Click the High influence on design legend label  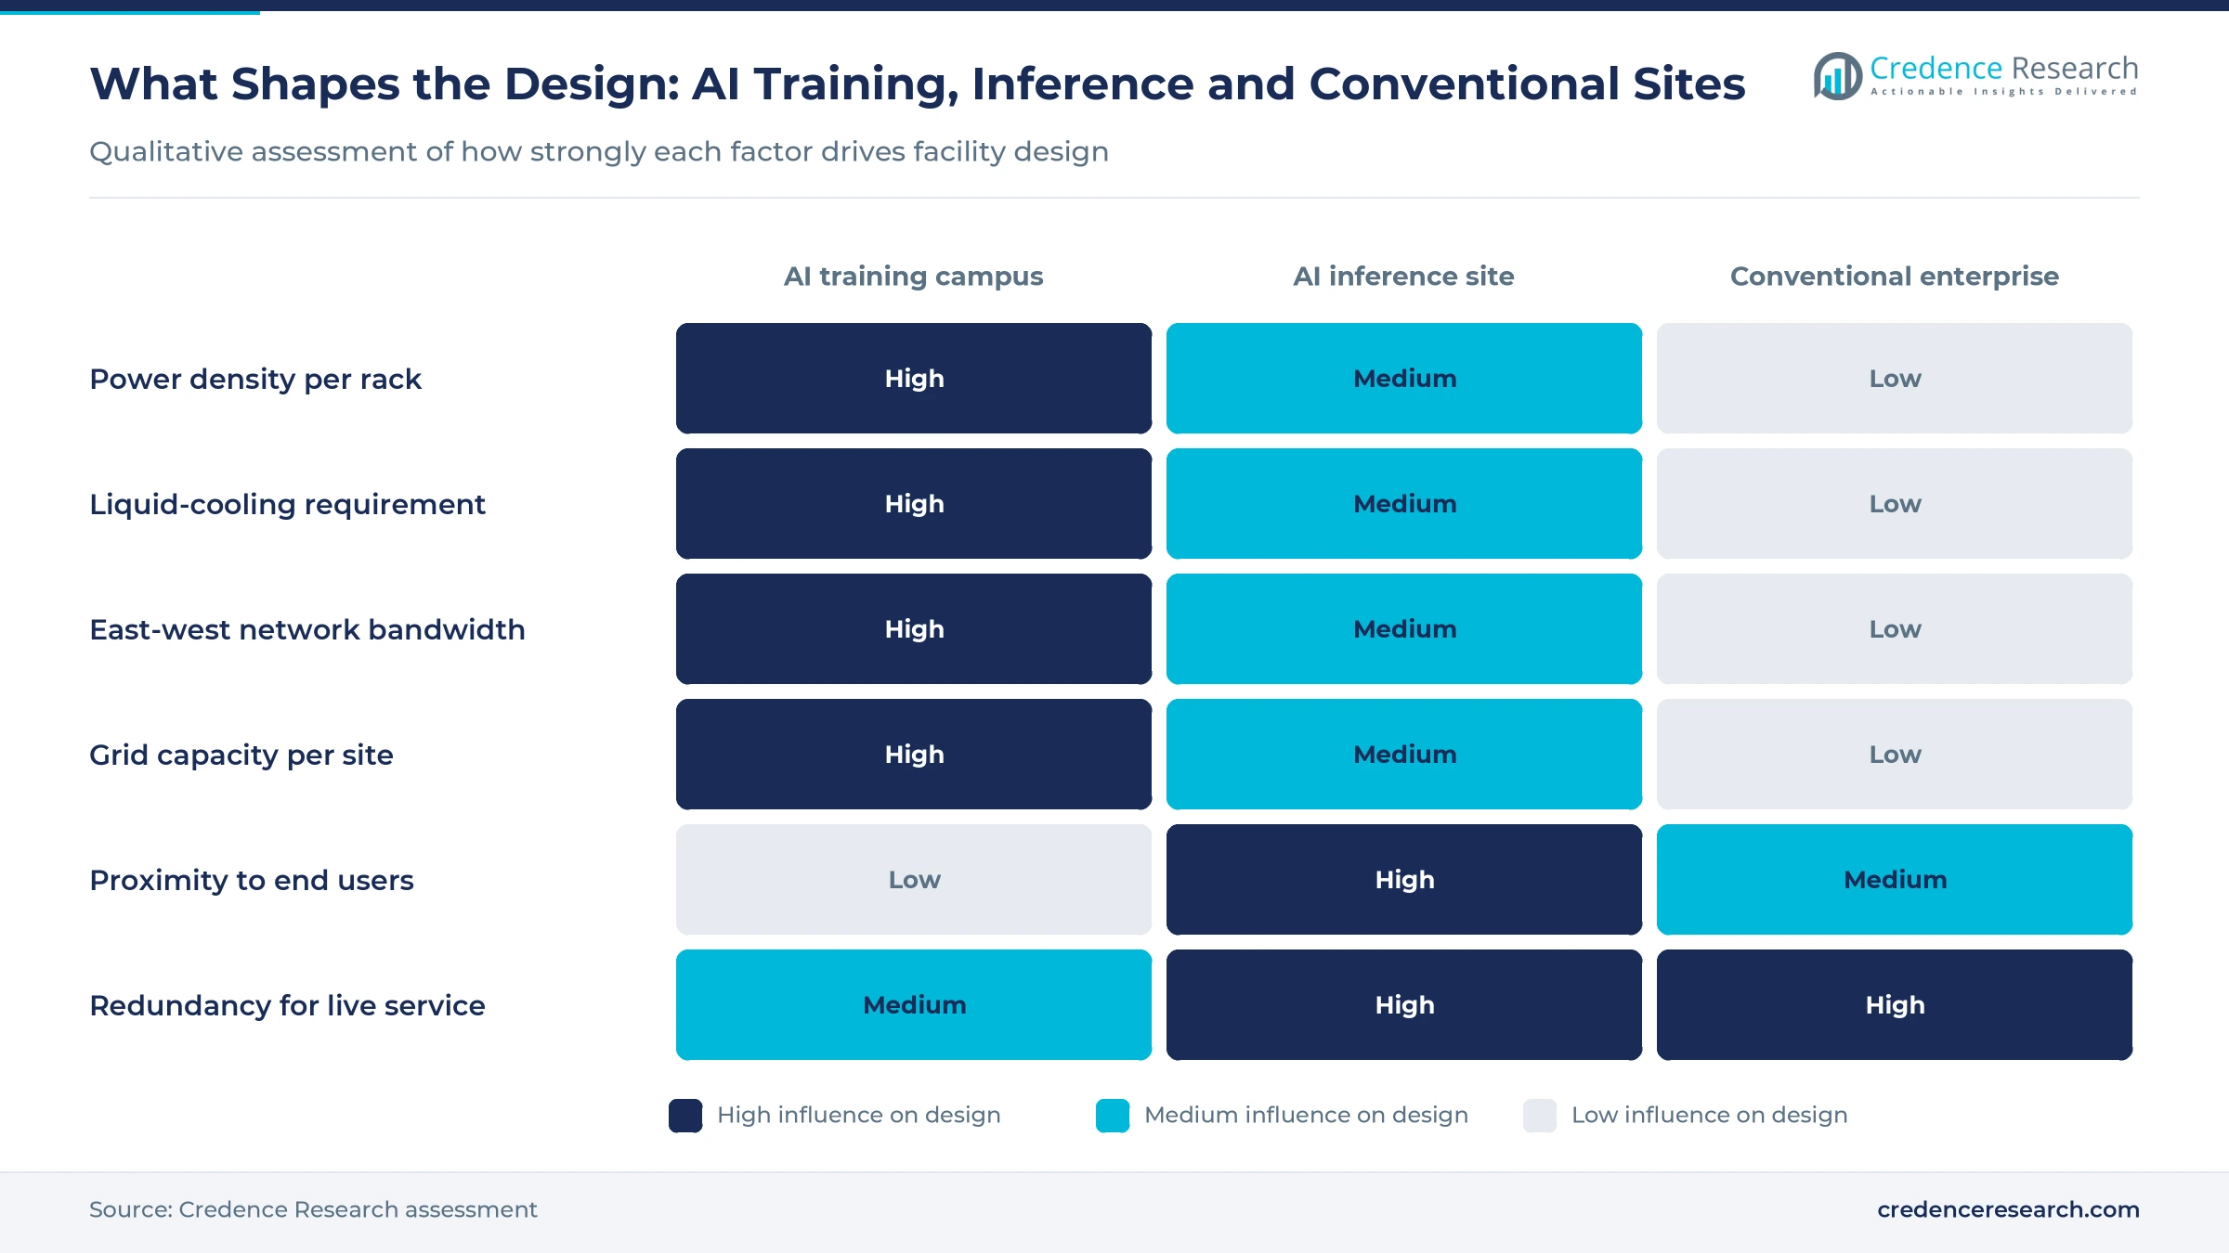859,1116
